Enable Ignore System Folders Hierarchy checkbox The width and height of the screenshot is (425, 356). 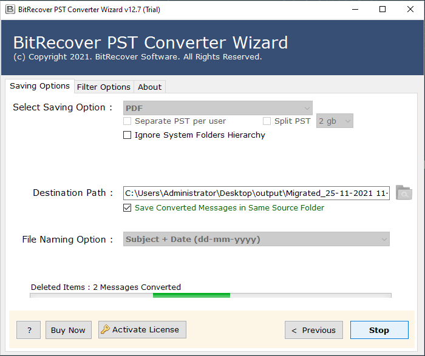coord(127,135)
